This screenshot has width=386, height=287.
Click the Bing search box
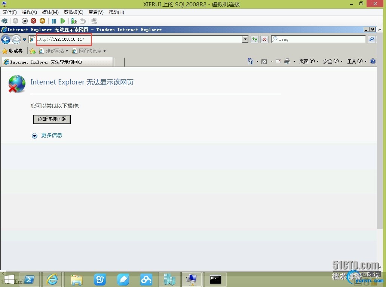pos(318,39)
